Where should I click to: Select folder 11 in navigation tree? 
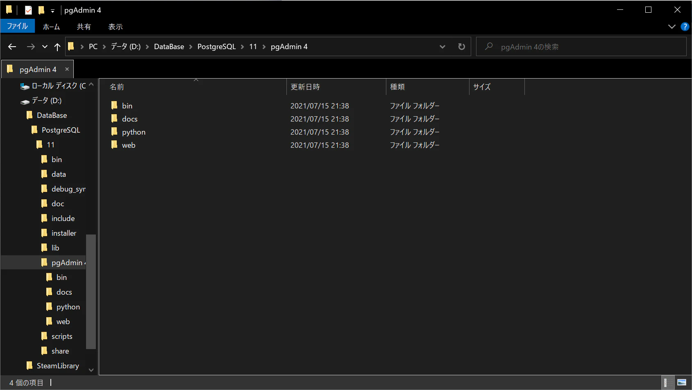(50, 145)
